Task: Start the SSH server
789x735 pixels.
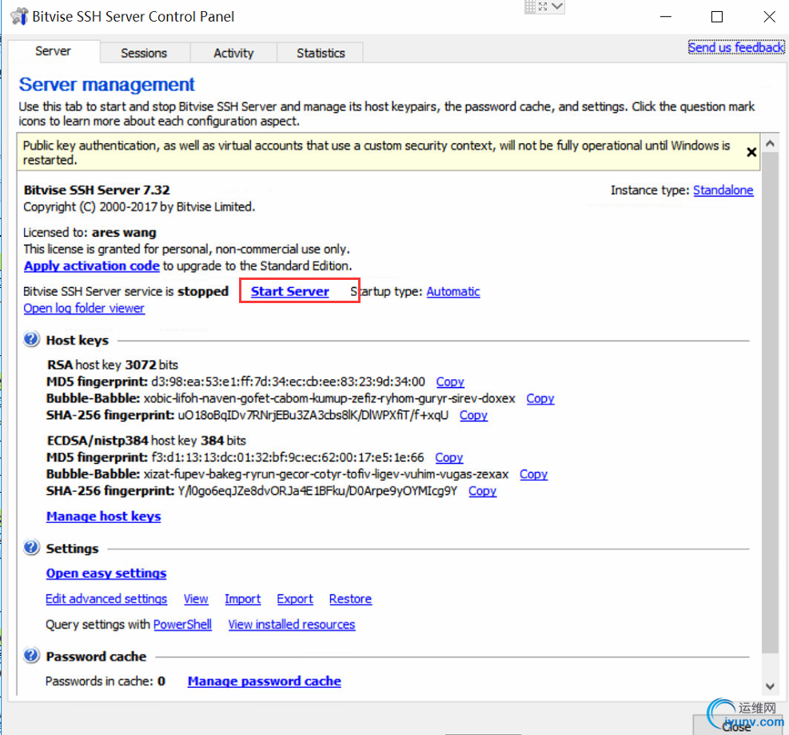Action: click(290, 291)
